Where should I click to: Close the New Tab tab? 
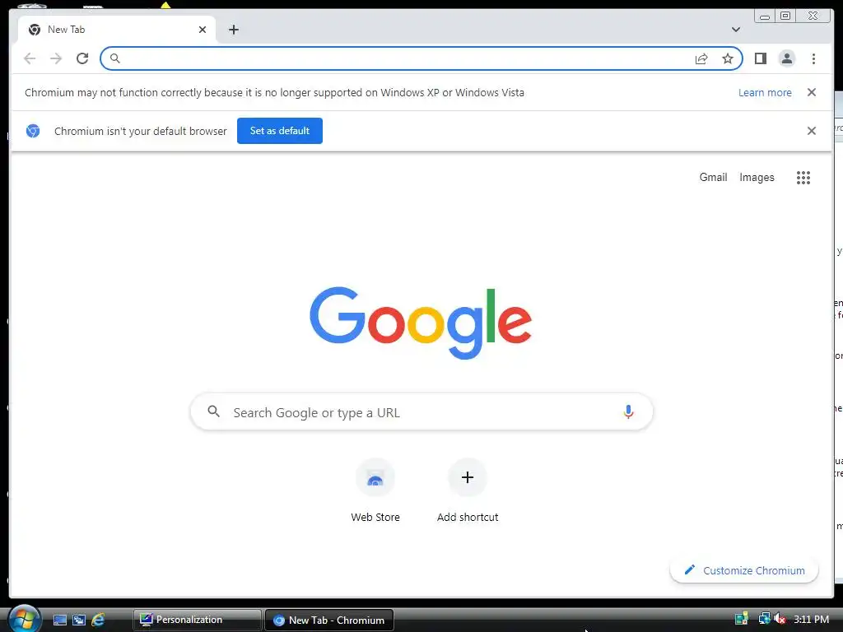203,30
